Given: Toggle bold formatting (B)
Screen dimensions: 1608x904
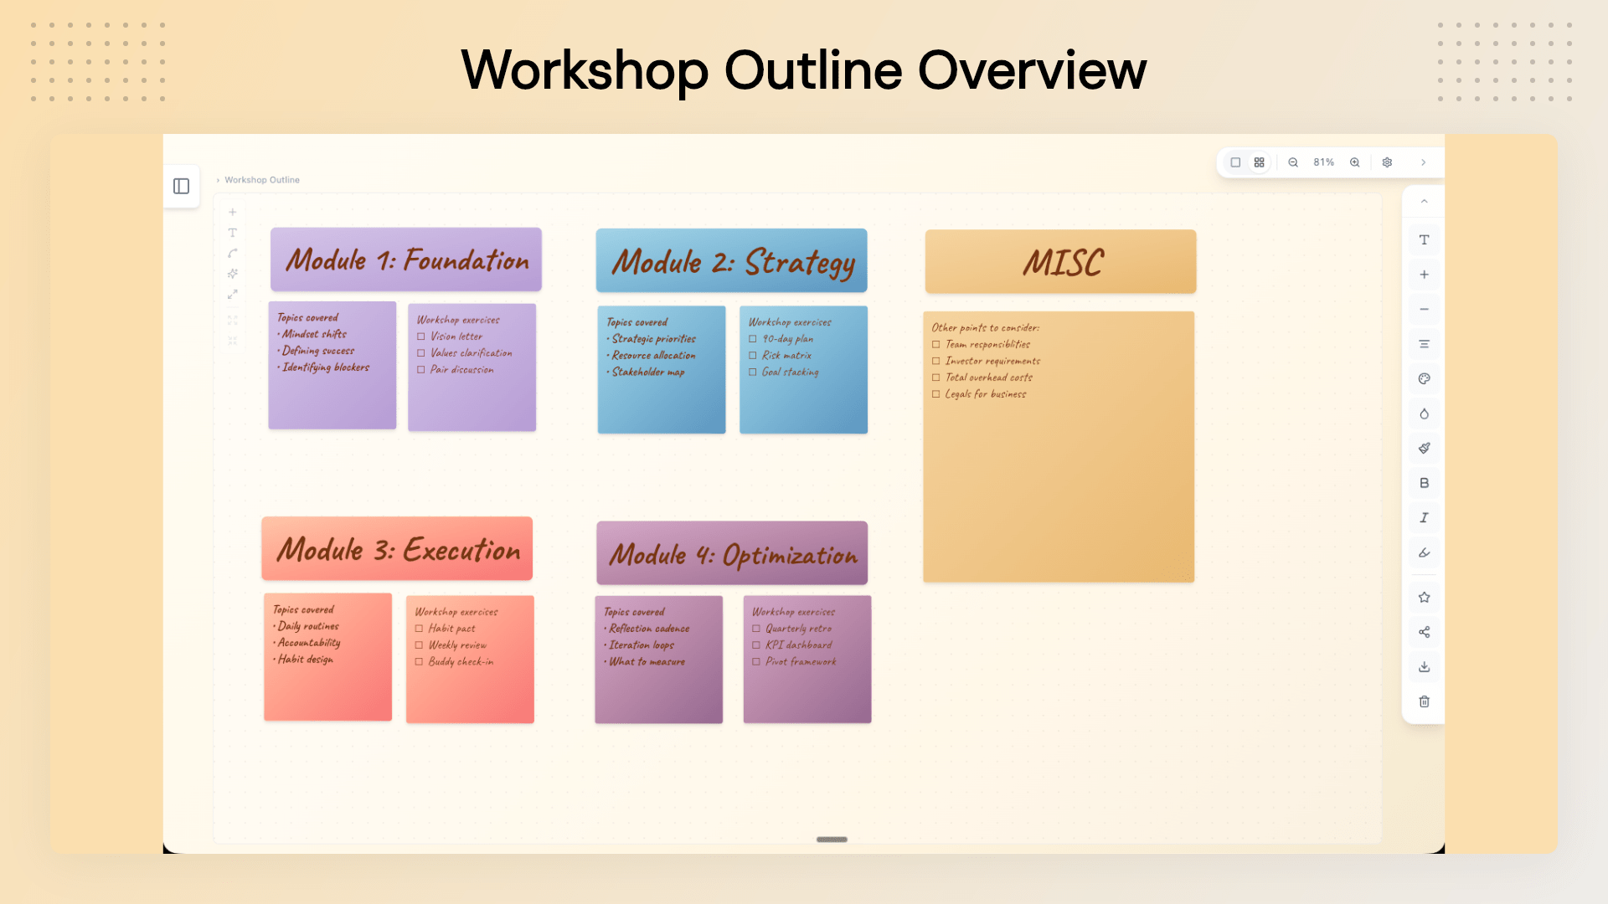Looking at the screenshot, I should pyautogui.click(x=1424, y=483).
